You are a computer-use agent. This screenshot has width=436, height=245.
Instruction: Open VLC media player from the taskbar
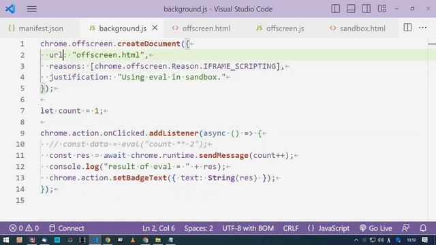point(133,240)
